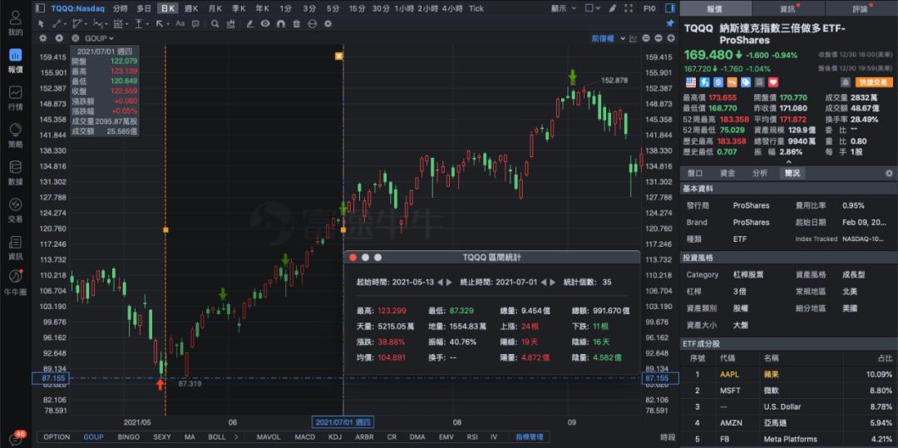
Task: Select the BINGO indicator
Action: point(129,437)
